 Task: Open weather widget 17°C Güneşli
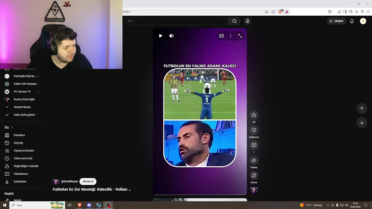tap(311, 205)
